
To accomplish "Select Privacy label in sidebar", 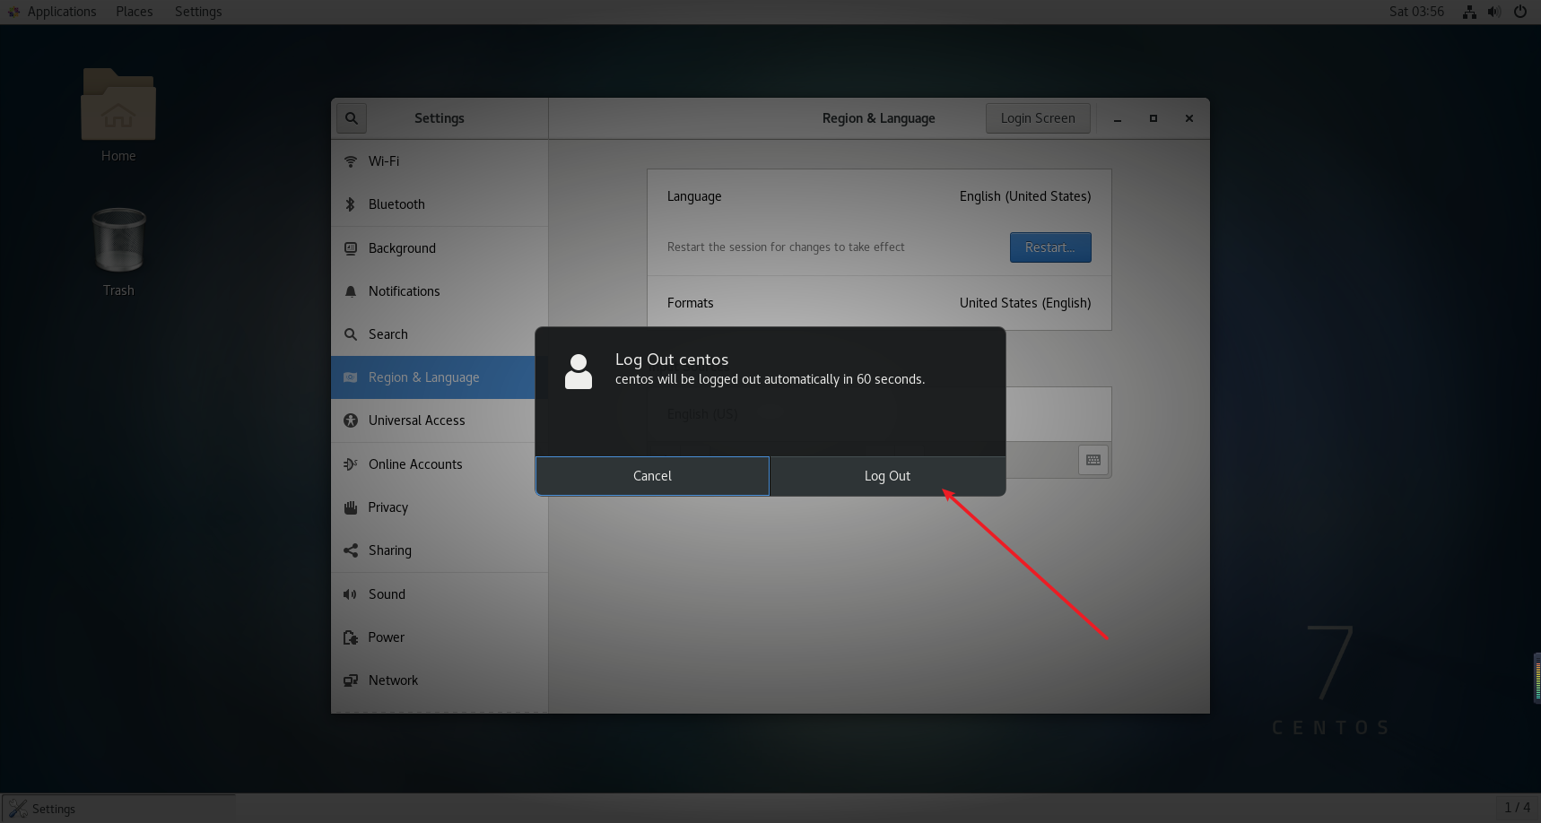I will 387,507.
